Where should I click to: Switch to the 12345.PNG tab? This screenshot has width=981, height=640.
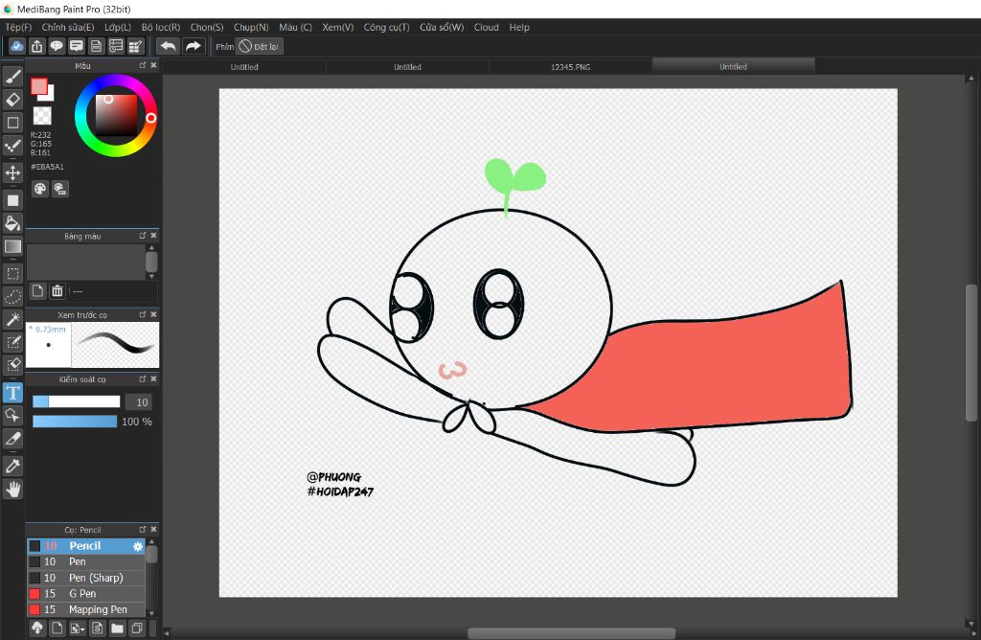click(x=571, y=67)
